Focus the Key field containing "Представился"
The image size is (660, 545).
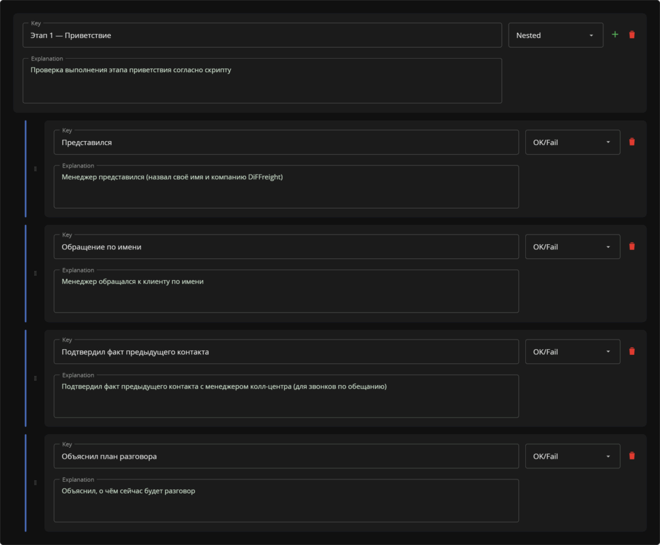click(286, 142)
